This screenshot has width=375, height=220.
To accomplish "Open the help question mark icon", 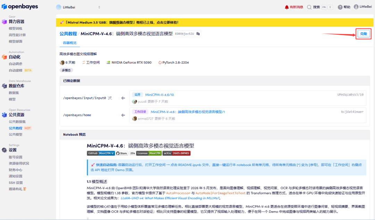I will (340, 7).
